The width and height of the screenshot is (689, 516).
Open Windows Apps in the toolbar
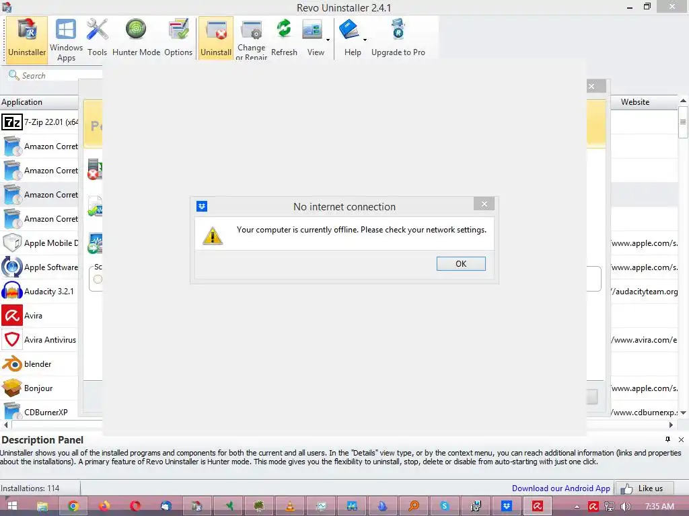click(66, 40)
